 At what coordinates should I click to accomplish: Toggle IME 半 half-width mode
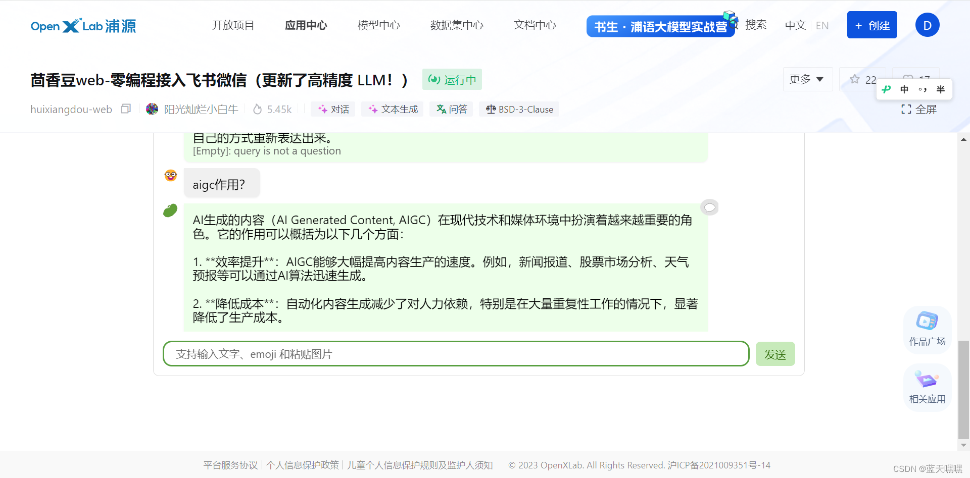pyautogui.click(x=940, y=89)
